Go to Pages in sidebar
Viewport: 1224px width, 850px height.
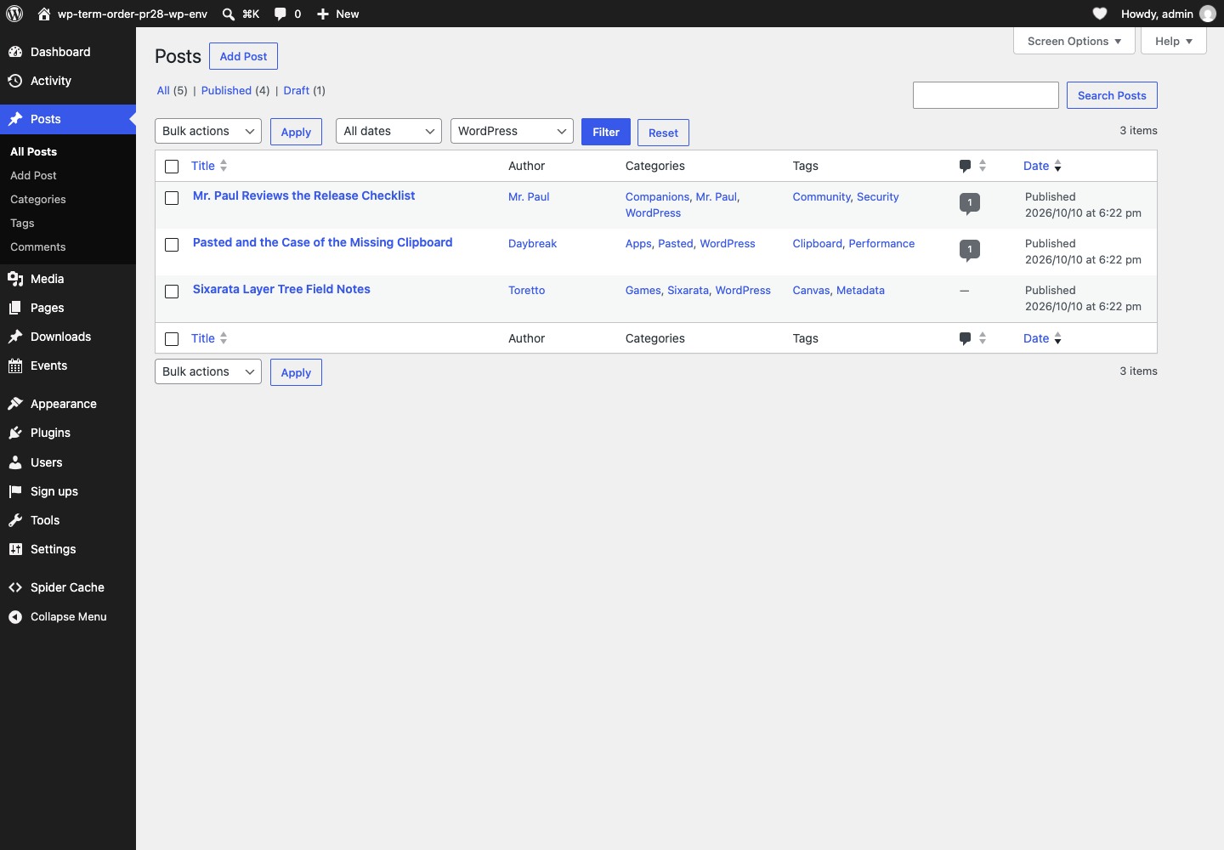pyautogui.click(x=68, y=308)
